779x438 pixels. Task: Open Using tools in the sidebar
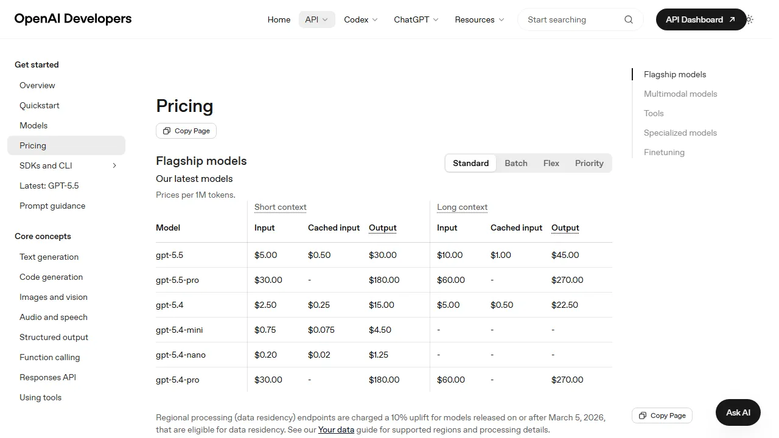pos(66,397)
